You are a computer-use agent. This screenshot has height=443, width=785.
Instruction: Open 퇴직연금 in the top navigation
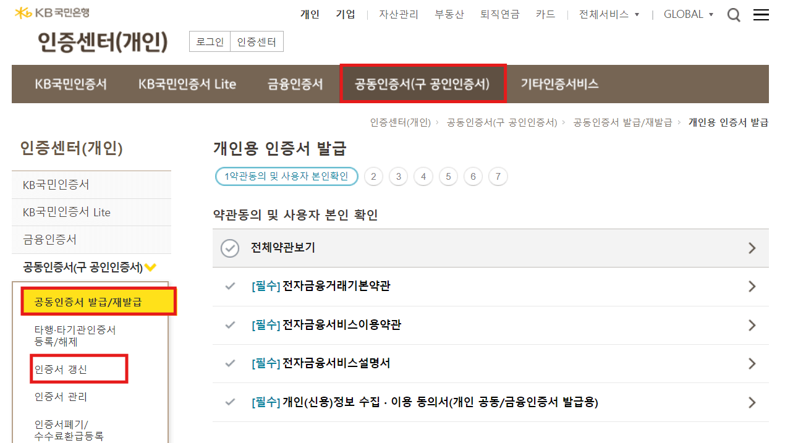(500, 14)
